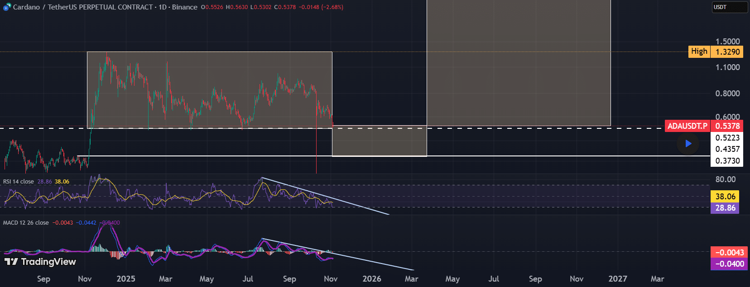Click the orange High price label
The image size is (750, 287).
click(x=699, y=52)
